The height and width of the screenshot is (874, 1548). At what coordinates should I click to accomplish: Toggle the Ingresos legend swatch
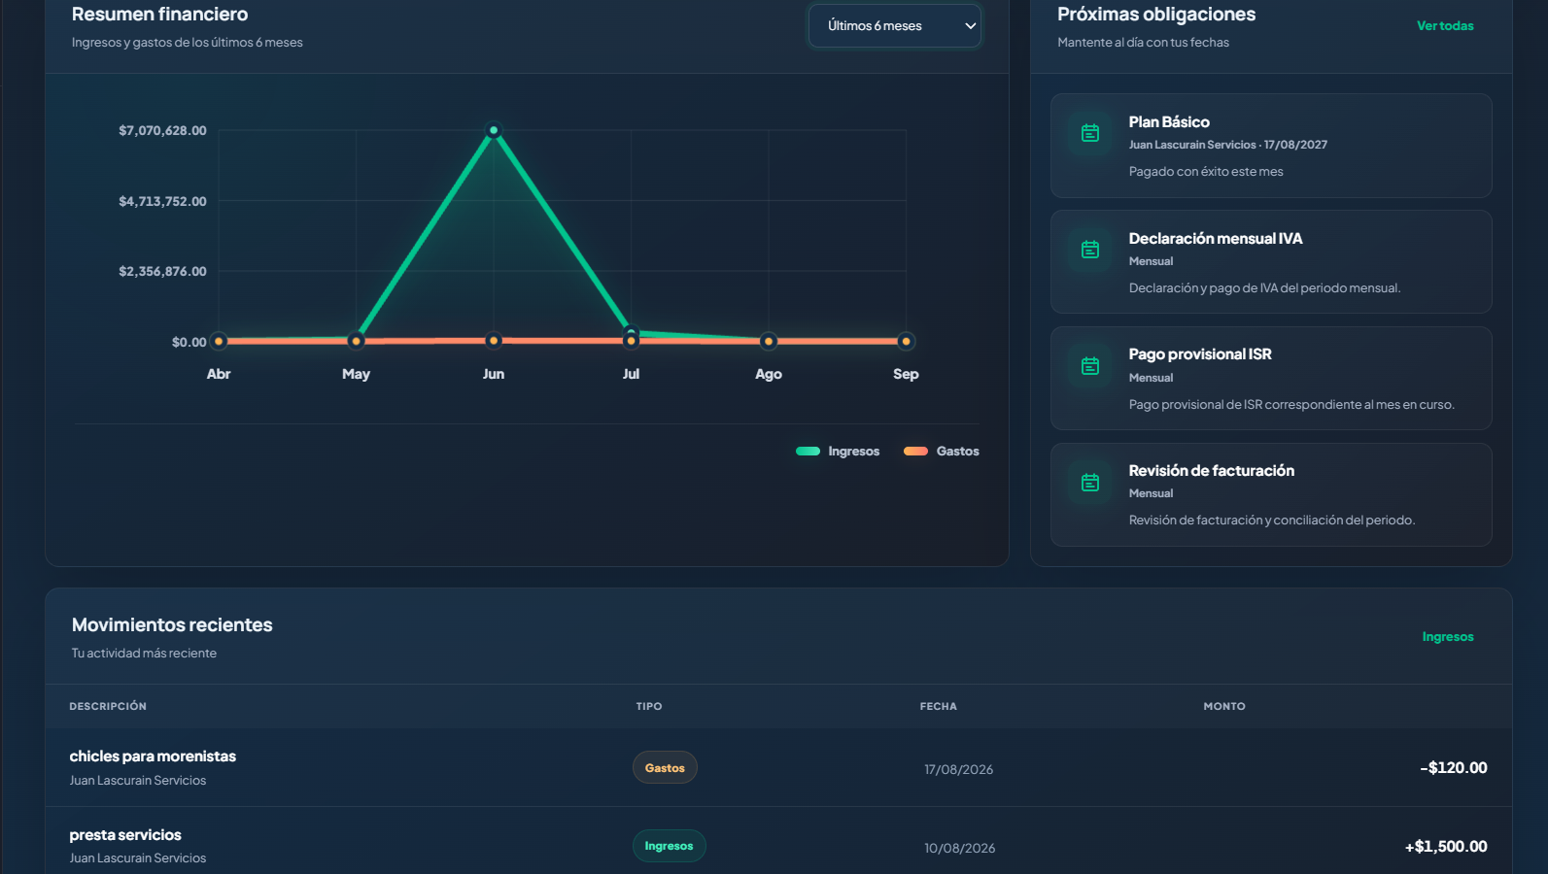click(808, 451)
